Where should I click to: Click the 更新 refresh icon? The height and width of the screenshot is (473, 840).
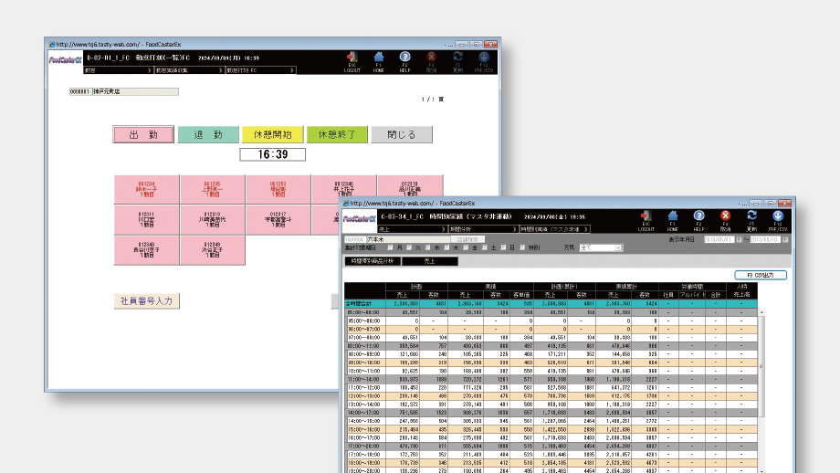(752, 217)
